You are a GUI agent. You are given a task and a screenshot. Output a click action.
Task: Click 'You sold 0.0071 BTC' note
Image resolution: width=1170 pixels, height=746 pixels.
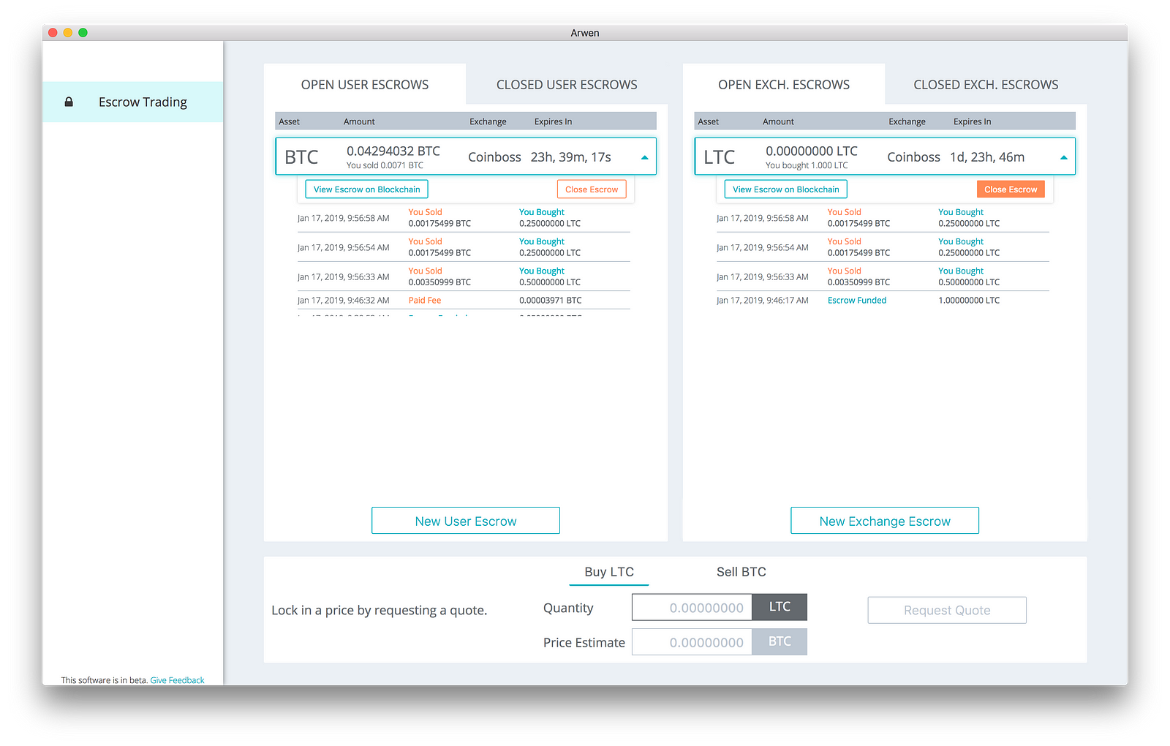(385, 166)
